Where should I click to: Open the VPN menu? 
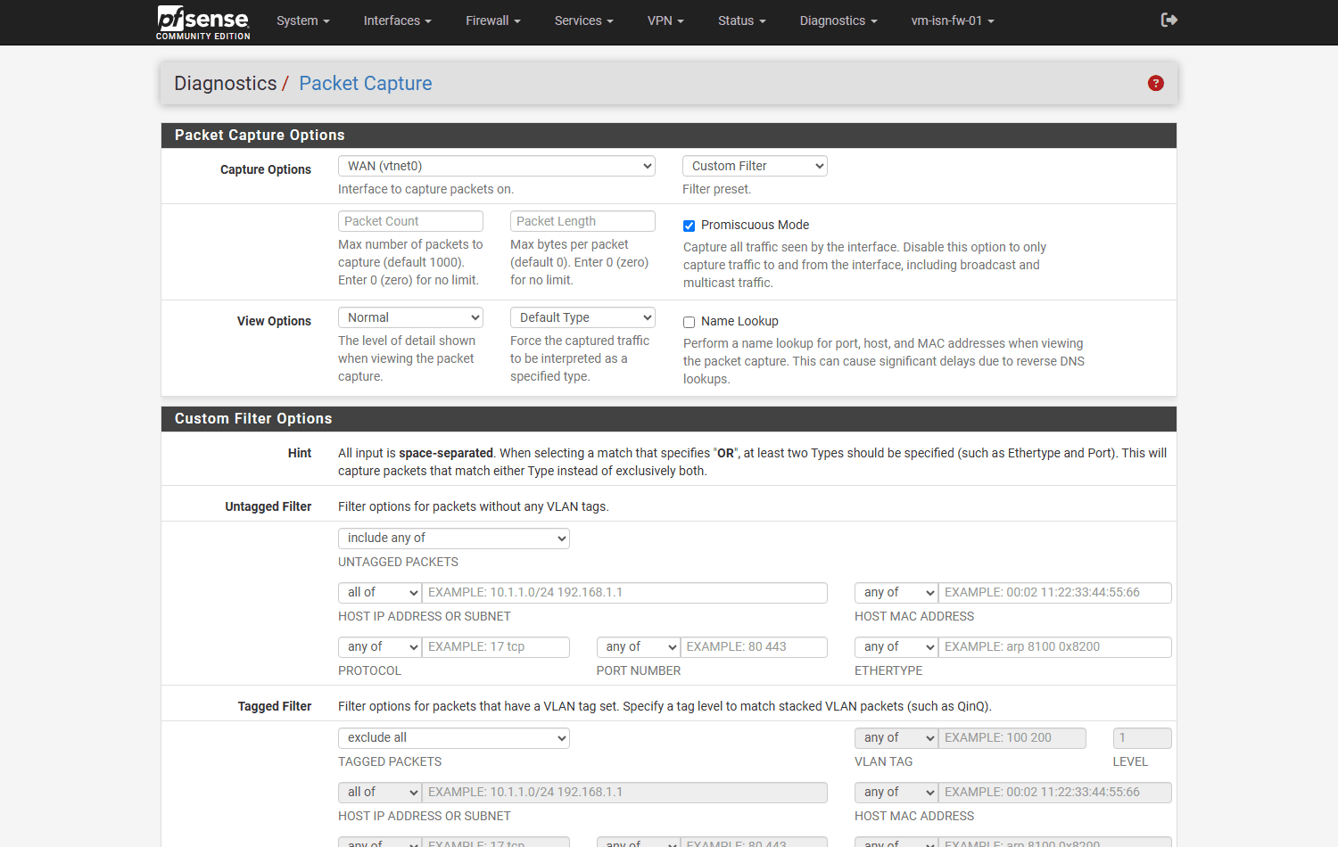[x=665, y=21]
